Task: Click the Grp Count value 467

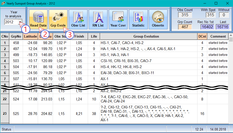Action: point(185,27)
